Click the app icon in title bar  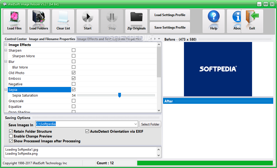(x=5, y=4)
